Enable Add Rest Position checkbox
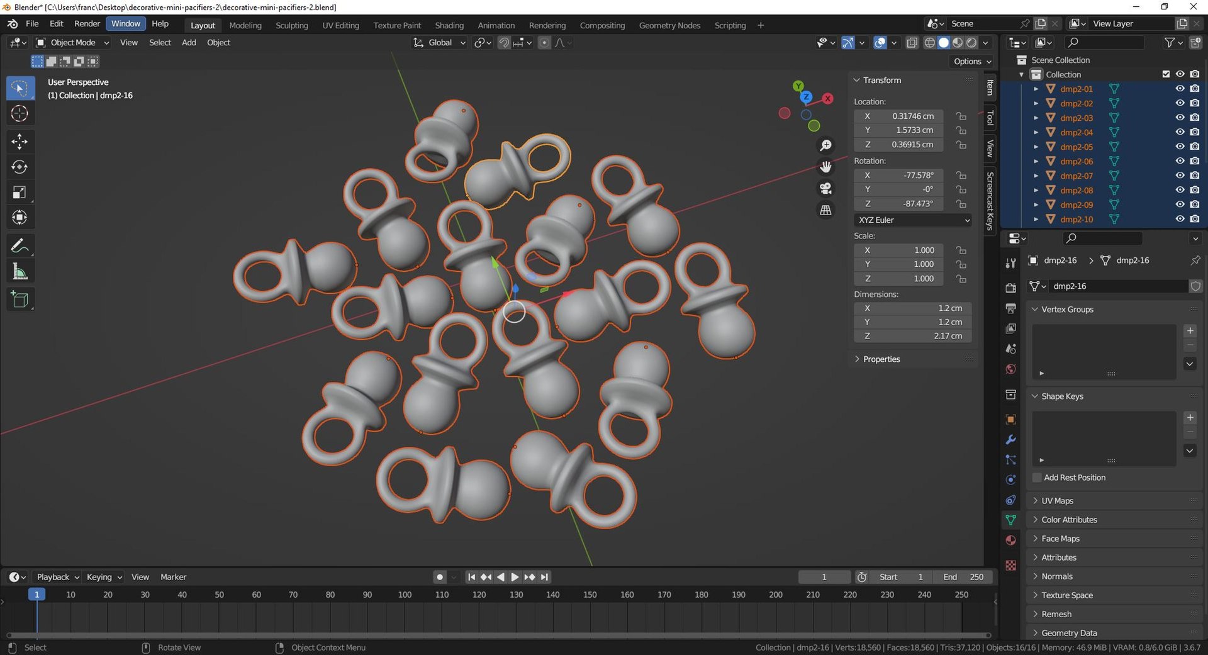The image size is (1208, 655). click(x=1037, y=478)
